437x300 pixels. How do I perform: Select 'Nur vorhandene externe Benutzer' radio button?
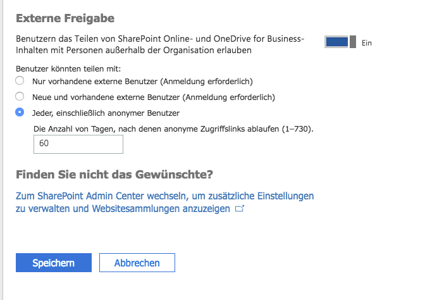tap(20, 80)
